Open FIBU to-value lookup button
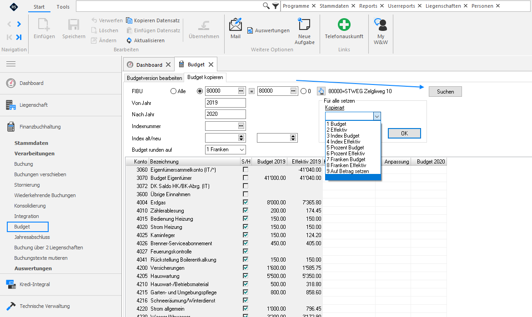Image resolution: width=532 pixels, height=317 pixels. (293, 91)
